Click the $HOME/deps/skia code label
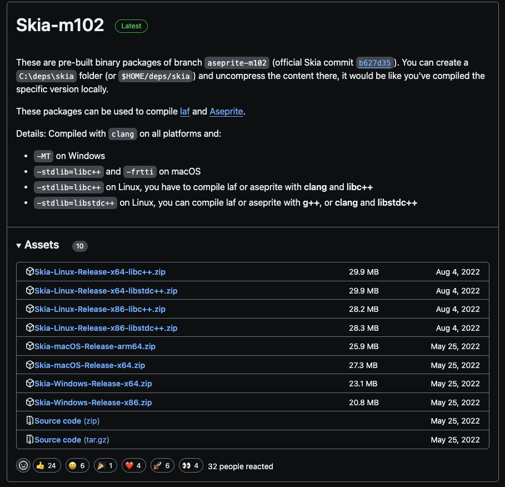Image resolution: width=505 pixels, height=487 pixels. 156,76
